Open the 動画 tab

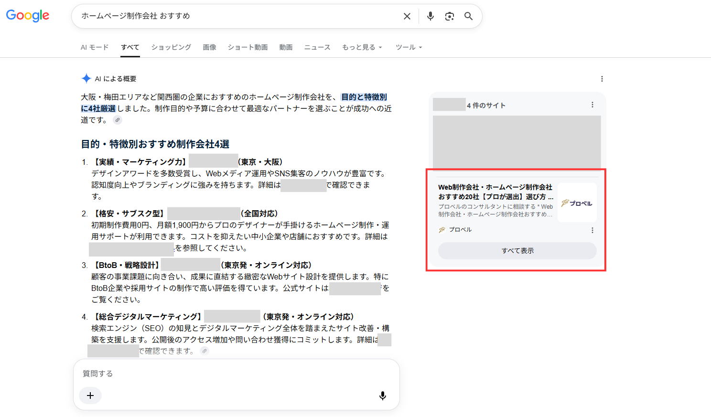coord(286,47)
